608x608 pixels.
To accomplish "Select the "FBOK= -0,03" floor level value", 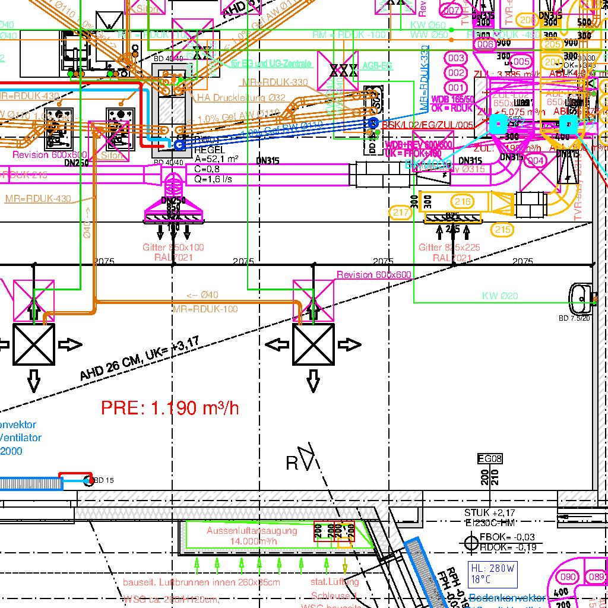I will point(507,537).
